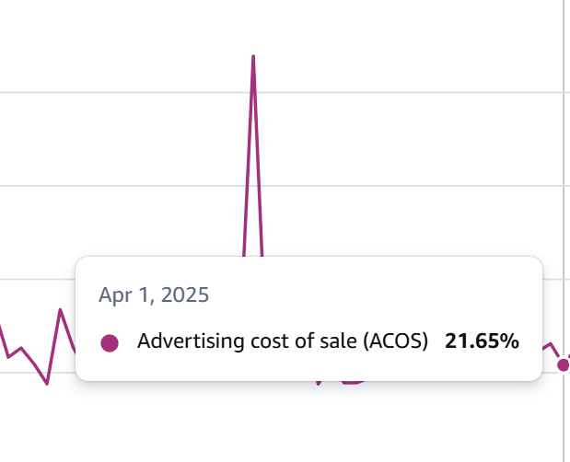Click the line's pointed dip below the tooltip's bottom edge
This screenshot has width=570, height=462.
[x=319, y=383]
